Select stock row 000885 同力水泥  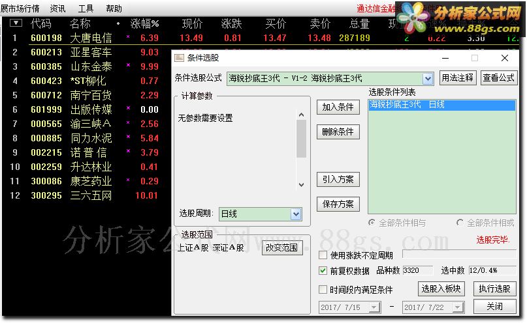(86, 138)
